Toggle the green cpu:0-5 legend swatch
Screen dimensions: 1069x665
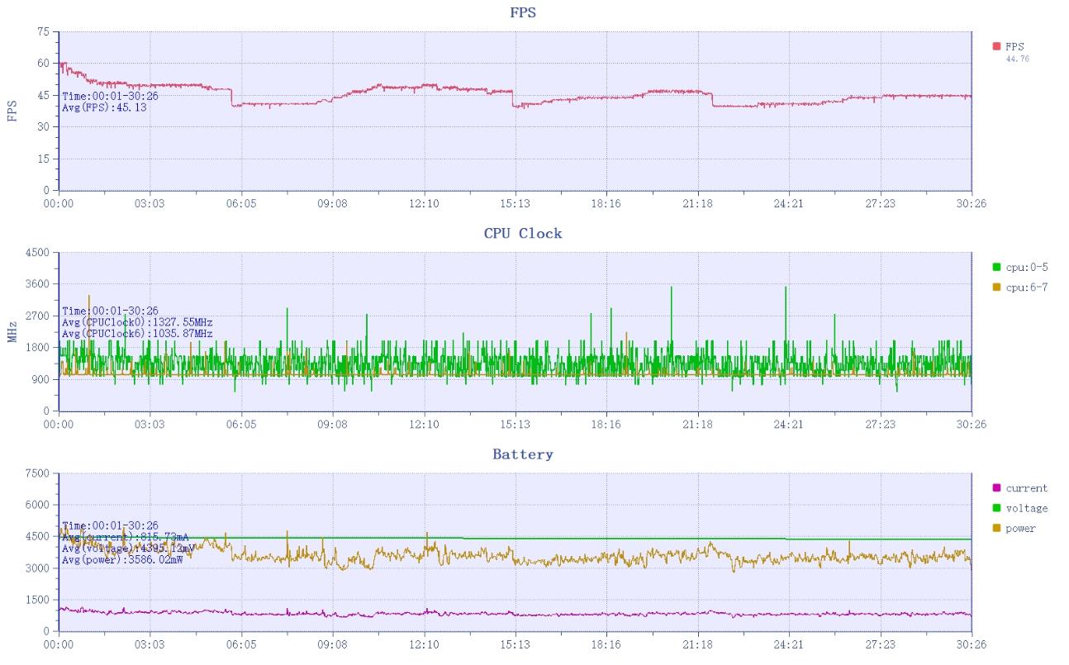(x=996, y=267)
